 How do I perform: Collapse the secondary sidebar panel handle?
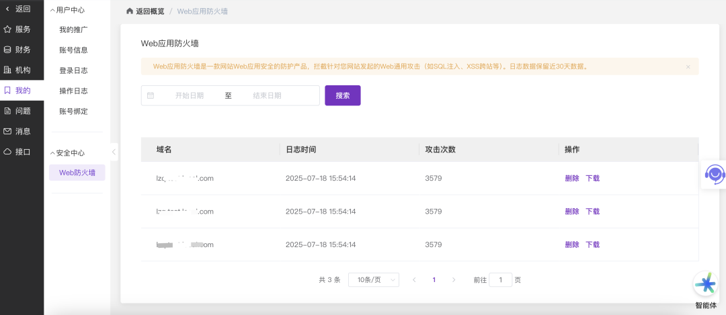[x=114, y=152]
